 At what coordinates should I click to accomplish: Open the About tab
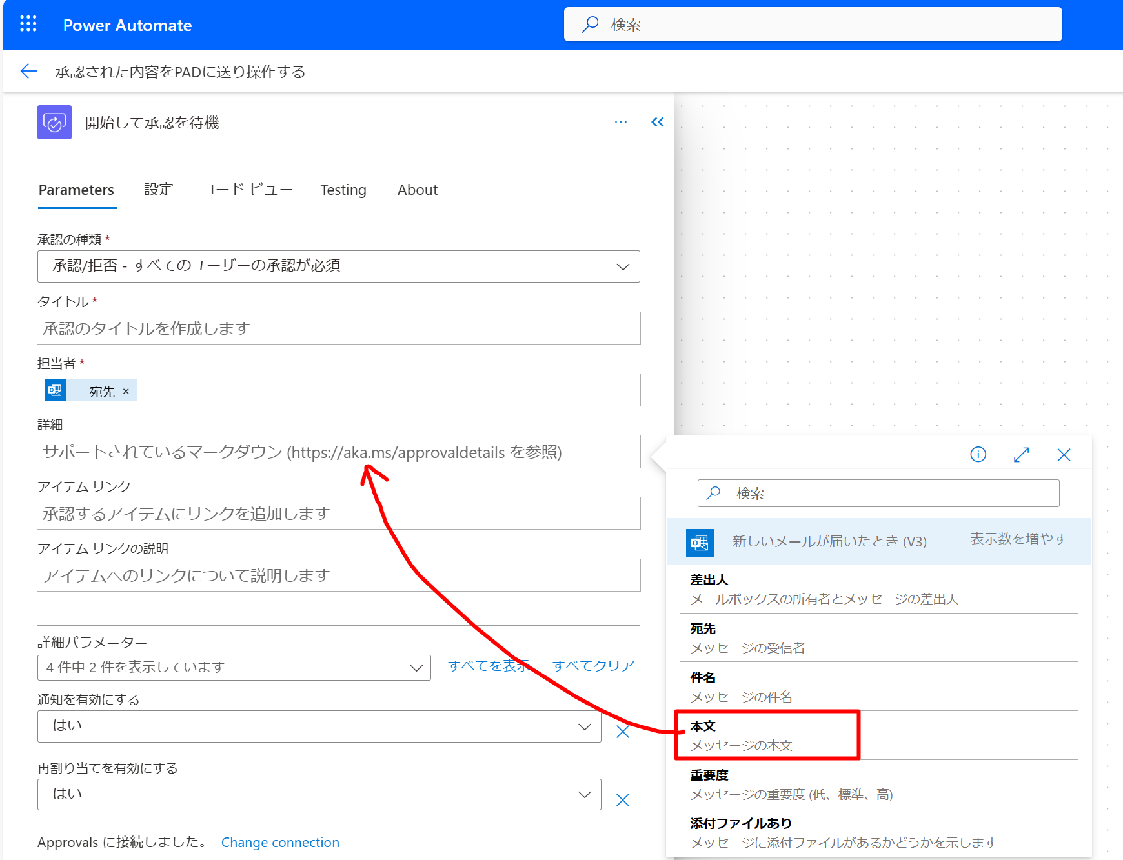(x=418, y=190)
